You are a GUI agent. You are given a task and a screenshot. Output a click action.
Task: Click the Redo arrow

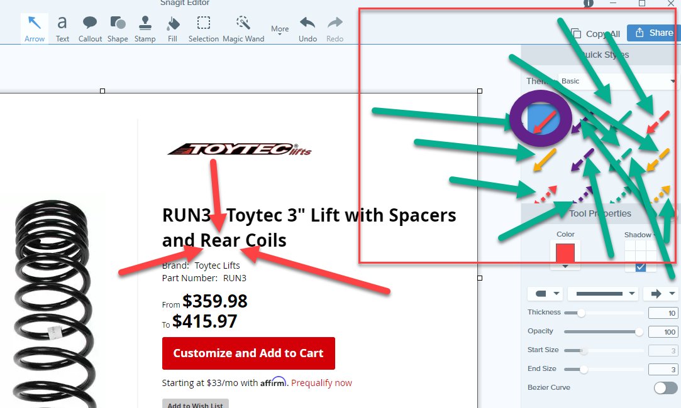(x=335, y=29)
